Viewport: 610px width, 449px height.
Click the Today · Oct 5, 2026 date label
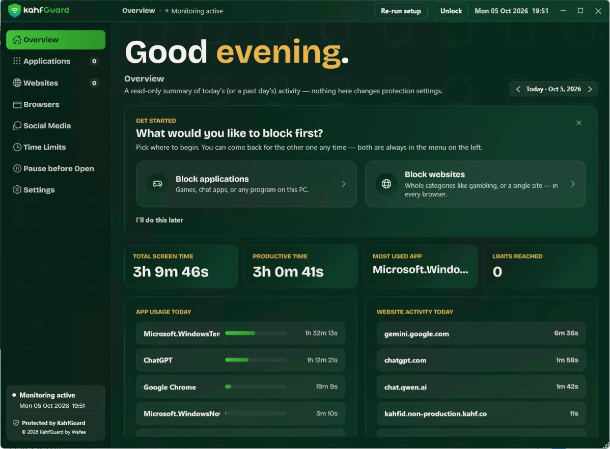[x=553, y=89]
